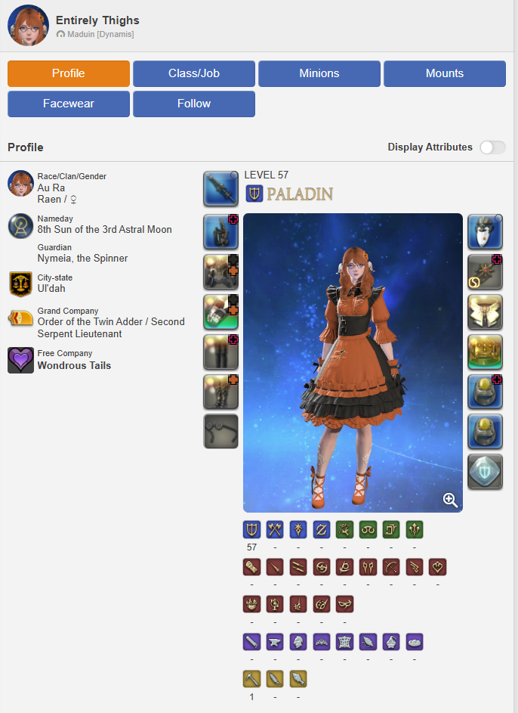
Task: Click the Follow button
Action: (x=194, y=104)
